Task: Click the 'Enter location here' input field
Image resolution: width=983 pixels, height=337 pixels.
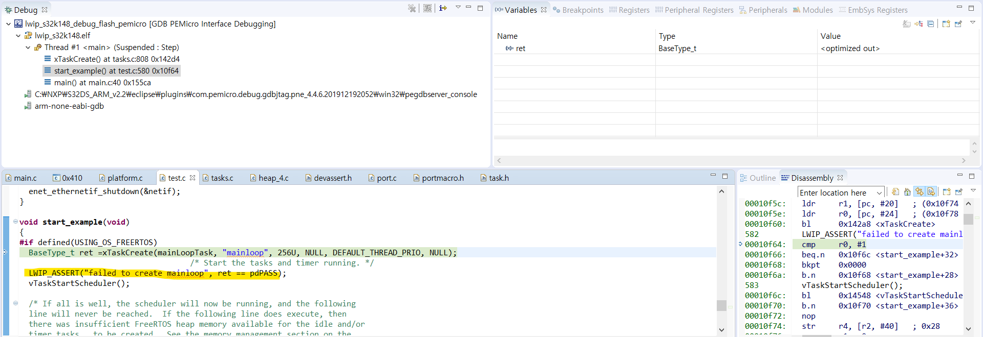Action: pos(836,193)
